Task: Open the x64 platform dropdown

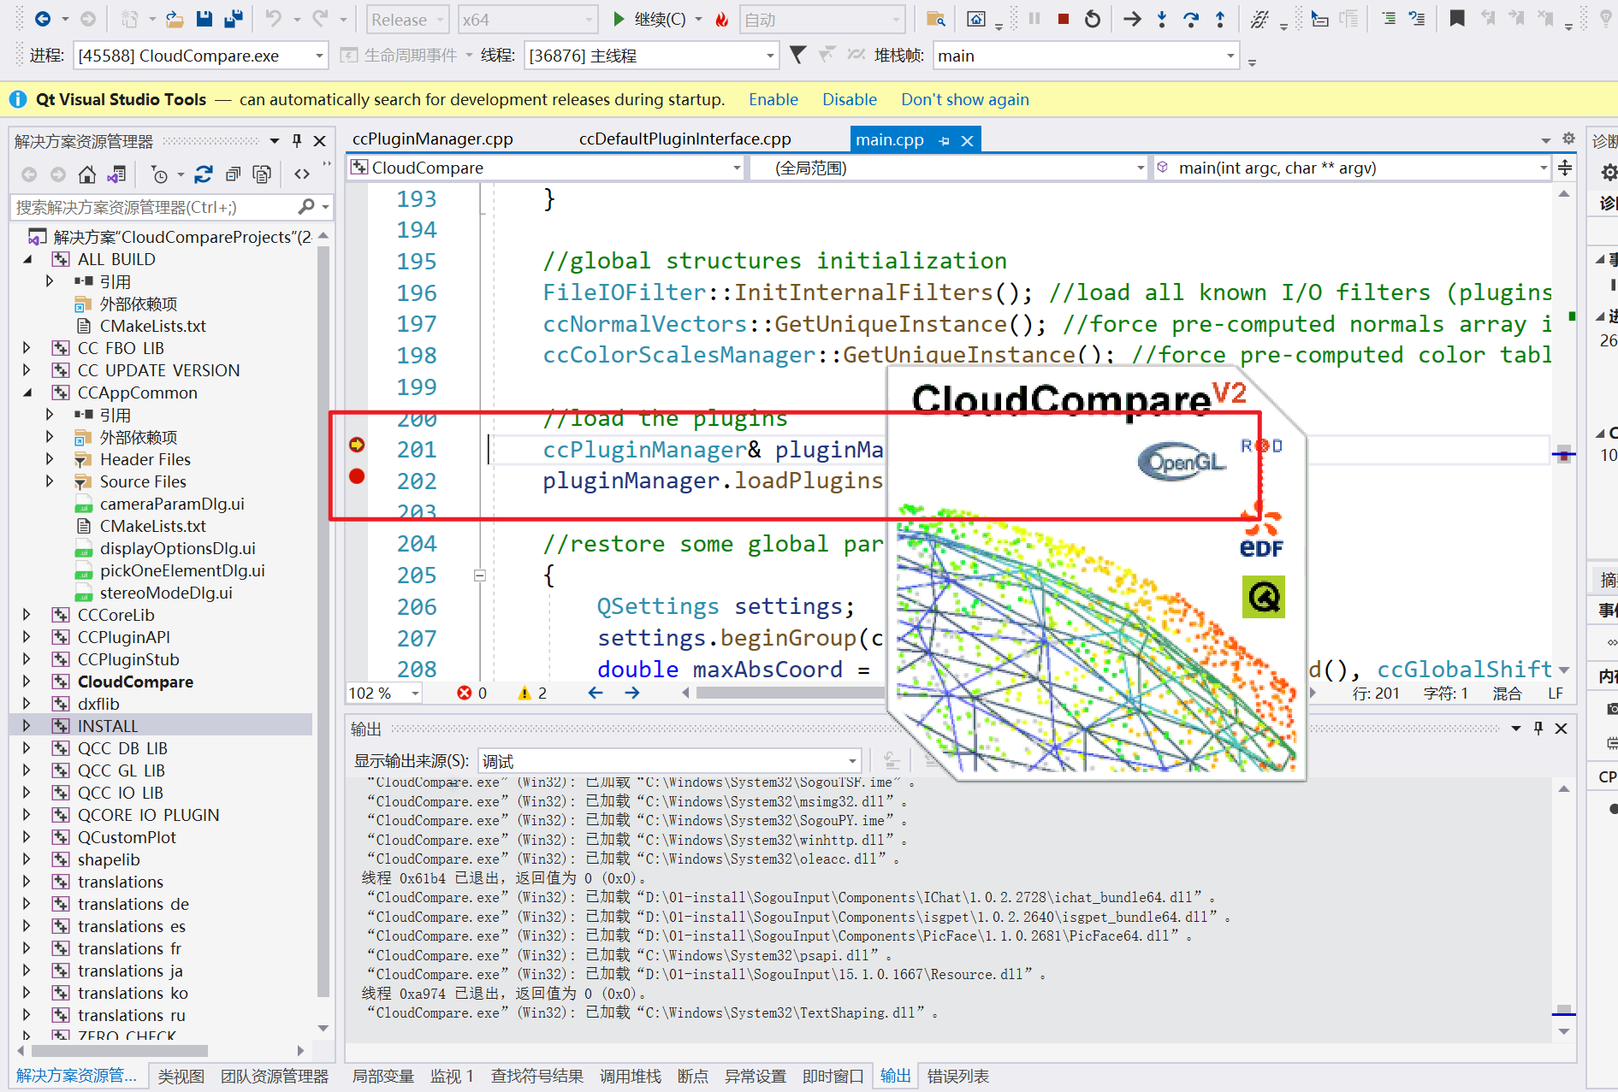Action: 526,20
